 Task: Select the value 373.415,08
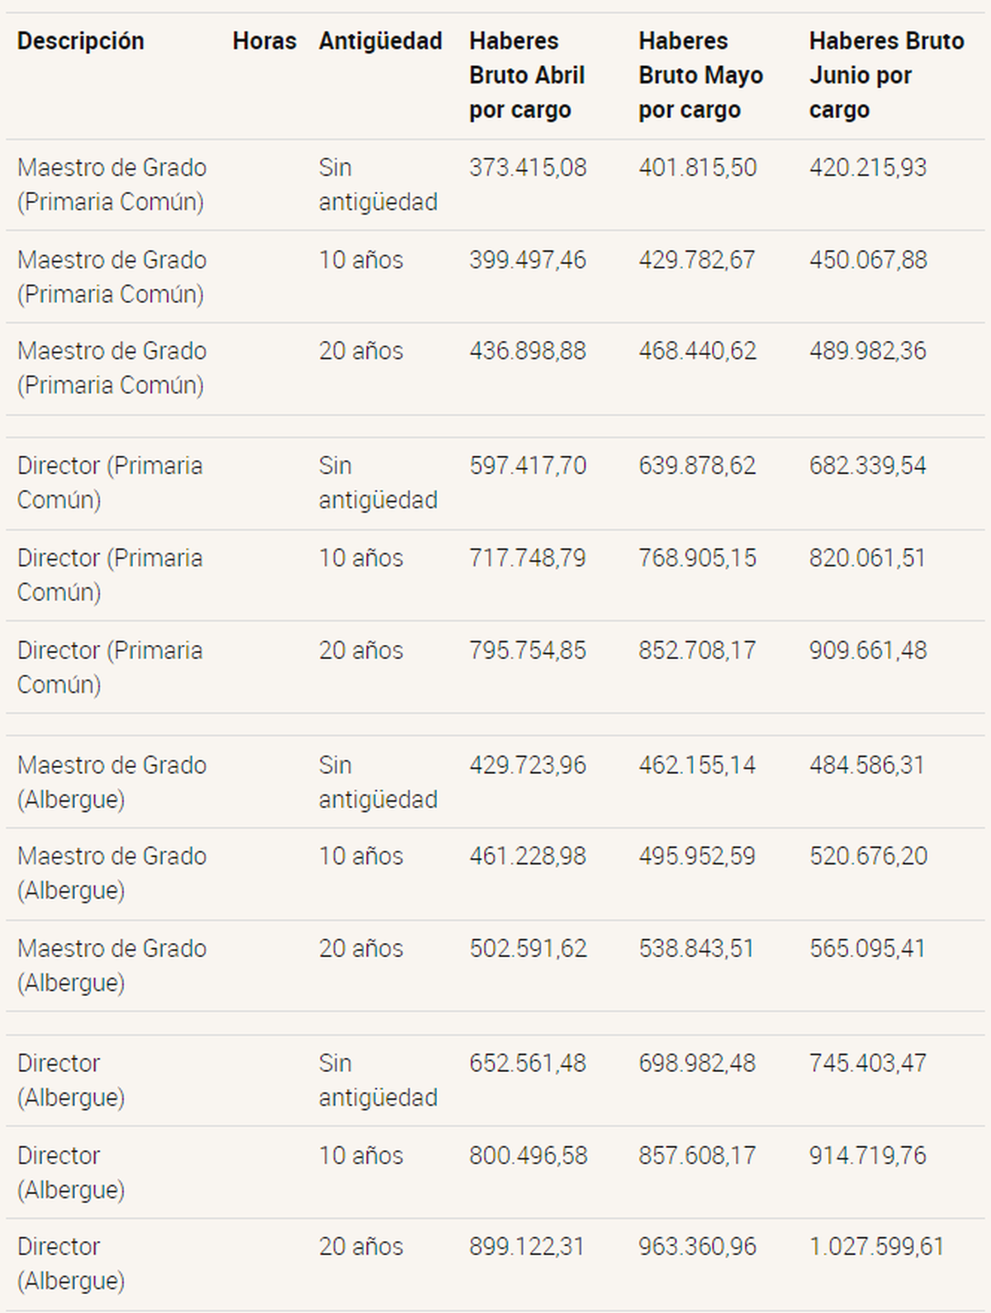[x=528, y=168]
